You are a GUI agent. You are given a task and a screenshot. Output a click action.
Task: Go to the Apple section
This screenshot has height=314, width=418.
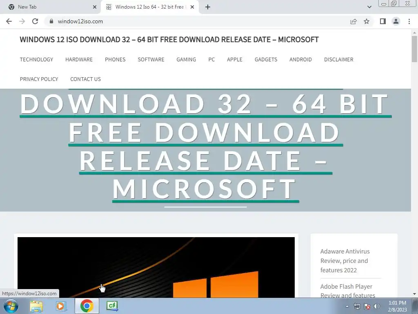pos(235,60)
